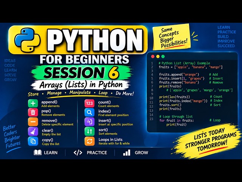
Task: Click the 'Arrays (Lists) in Python' subtitle
Action: (x=81, y=85)
